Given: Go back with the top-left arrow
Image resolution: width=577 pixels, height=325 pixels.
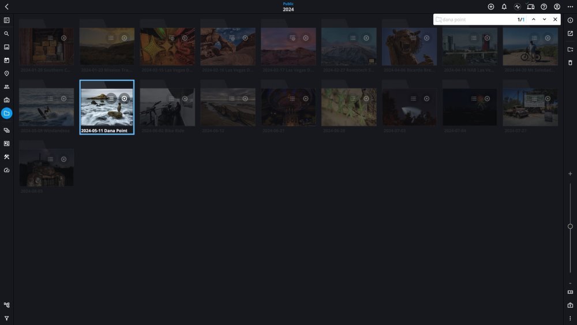Looking at the screenshot, I should [6, 7].
